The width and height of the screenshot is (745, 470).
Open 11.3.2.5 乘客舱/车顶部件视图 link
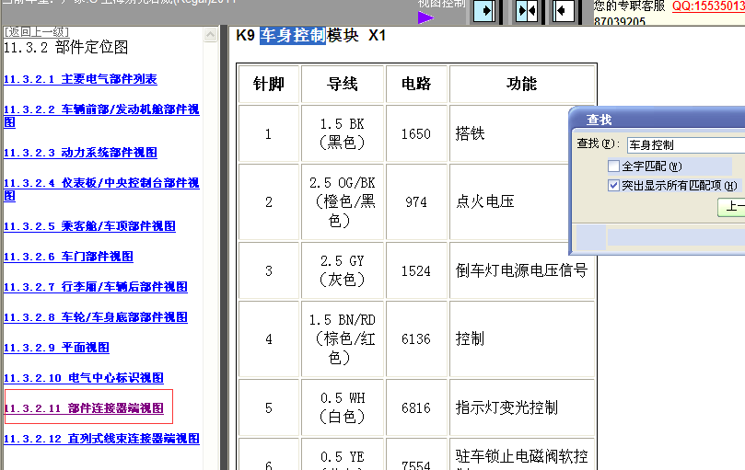tap(89, 226)
